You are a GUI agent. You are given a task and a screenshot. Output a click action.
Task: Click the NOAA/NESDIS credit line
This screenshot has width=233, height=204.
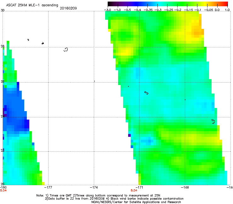(136, 202)
